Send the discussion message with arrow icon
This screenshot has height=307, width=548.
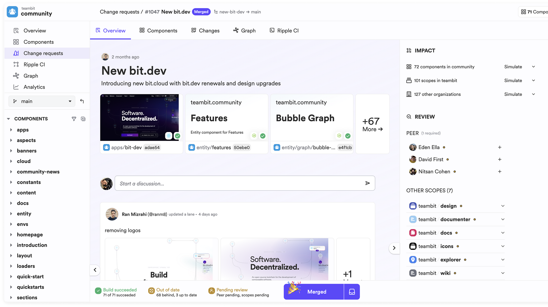(x=368, y=183)
